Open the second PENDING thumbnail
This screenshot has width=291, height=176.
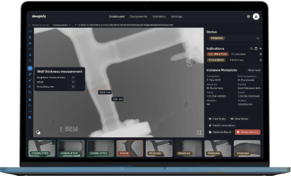[188, 149]
